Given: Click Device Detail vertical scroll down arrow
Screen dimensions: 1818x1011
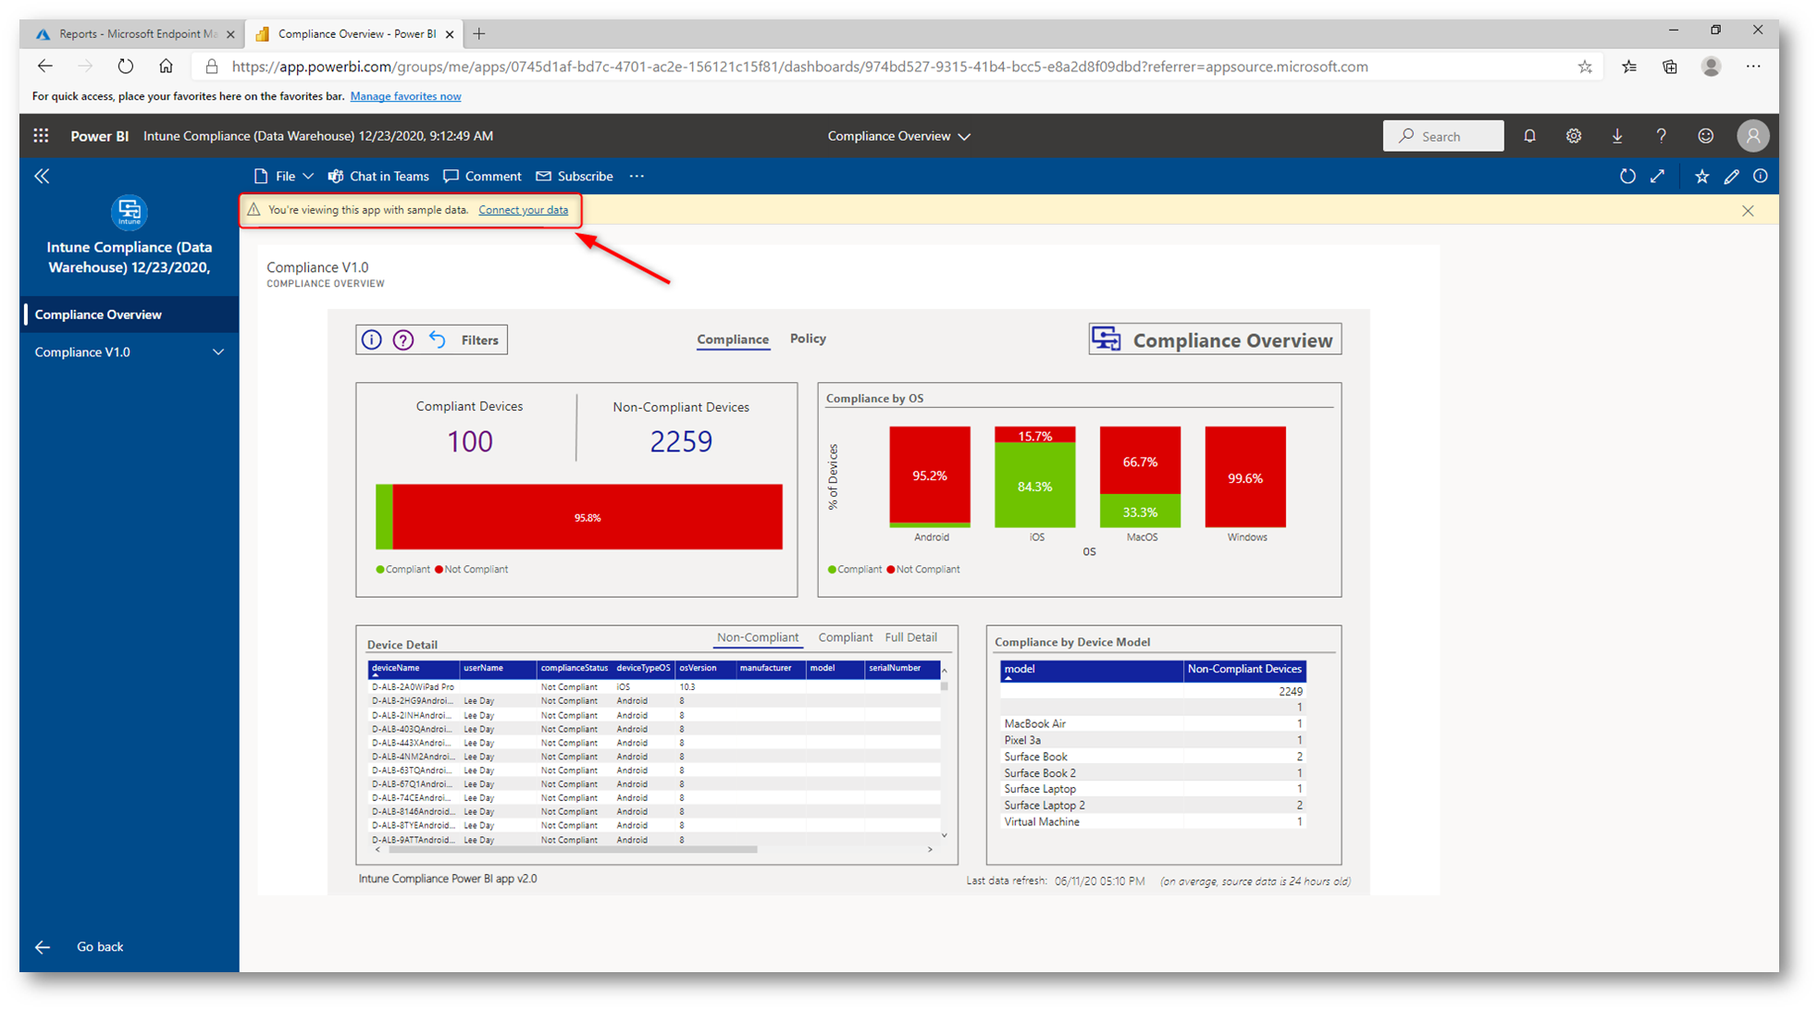Looking at the screenshot, I should [944, 835].
